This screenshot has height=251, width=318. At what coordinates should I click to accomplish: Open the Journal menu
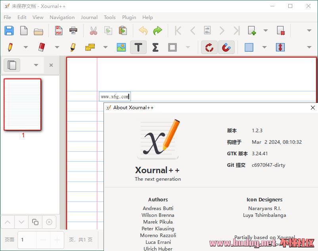pyautogui.click(x=89, y=17)
